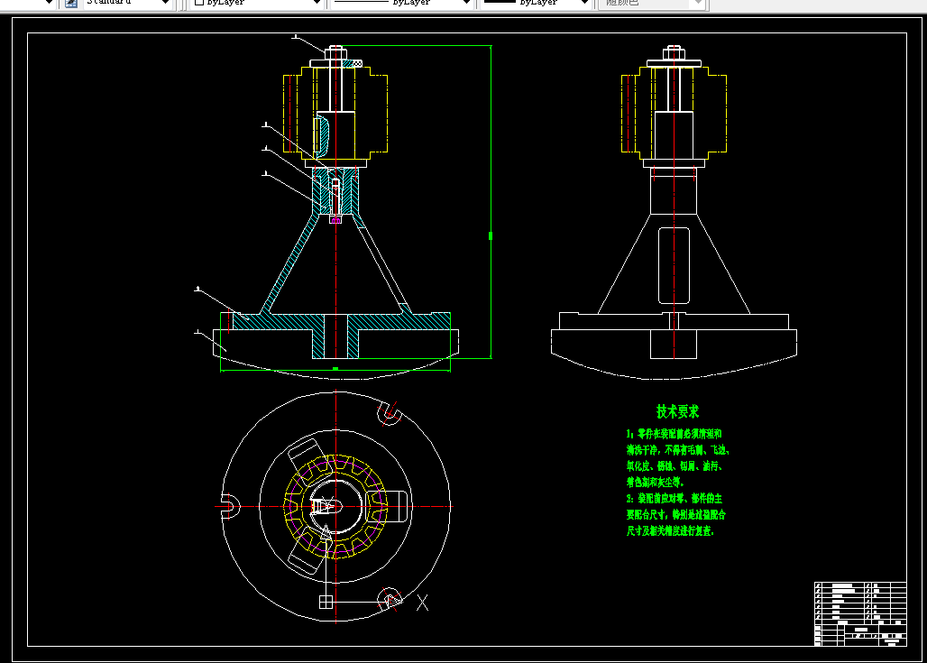Open the ByLayer color control dropdown
Viewport: 927px width, 663px height.
[x=256, y=3]
